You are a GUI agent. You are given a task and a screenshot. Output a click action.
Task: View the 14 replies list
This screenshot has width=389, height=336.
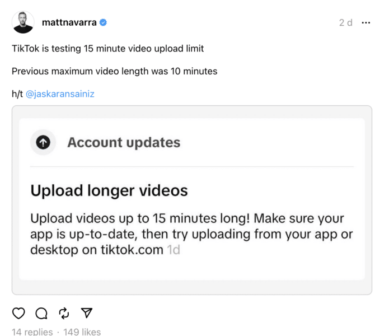32,332
